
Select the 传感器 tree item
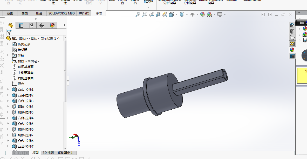(23, 50)
